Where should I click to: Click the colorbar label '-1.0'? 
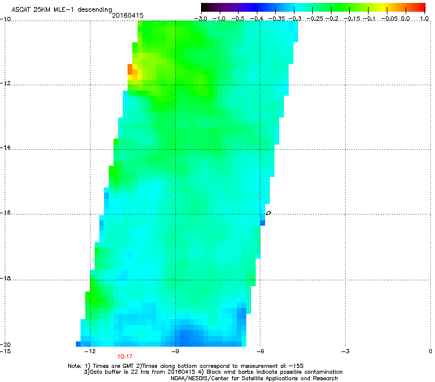point(219,19)
